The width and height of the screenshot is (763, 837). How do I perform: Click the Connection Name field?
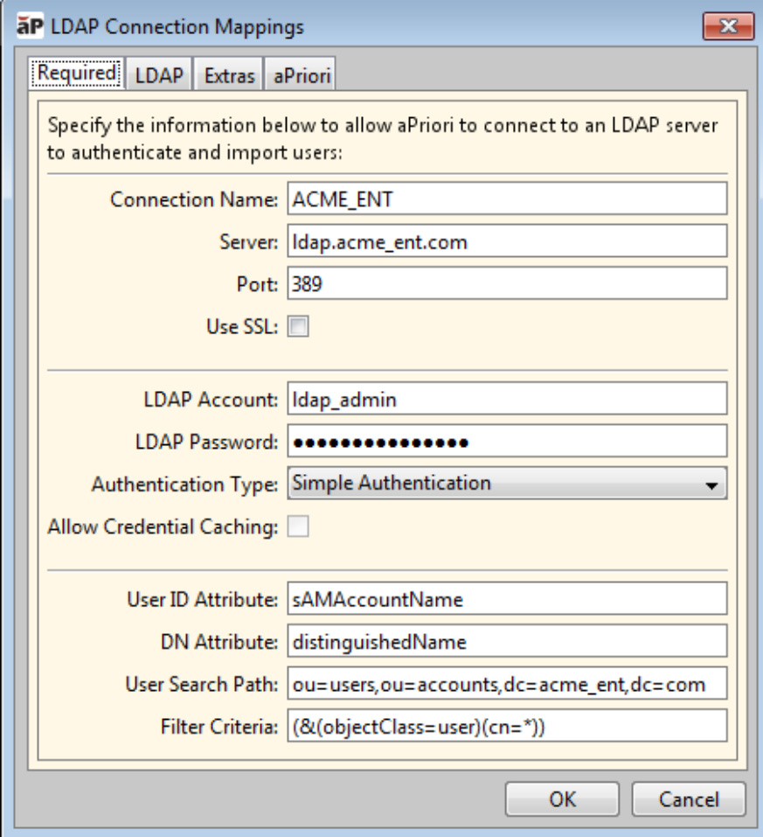click(507, 199)
